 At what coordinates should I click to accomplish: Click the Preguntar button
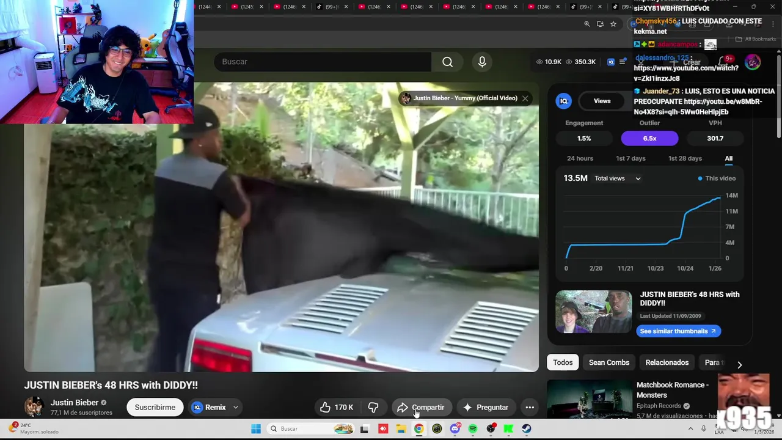pyautogui.click(x=486, y=408)
